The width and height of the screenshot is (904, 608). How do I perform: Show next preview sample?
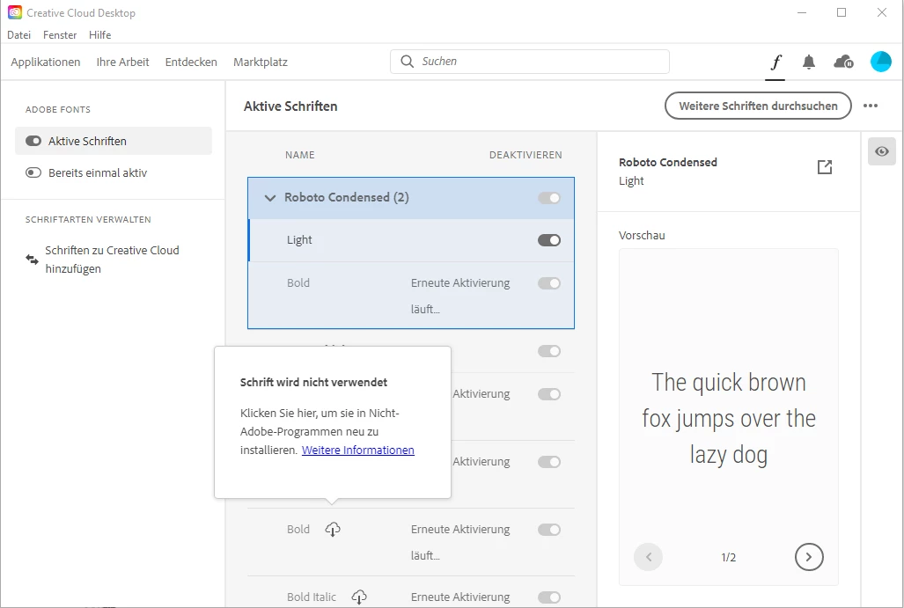pos(809,557)
